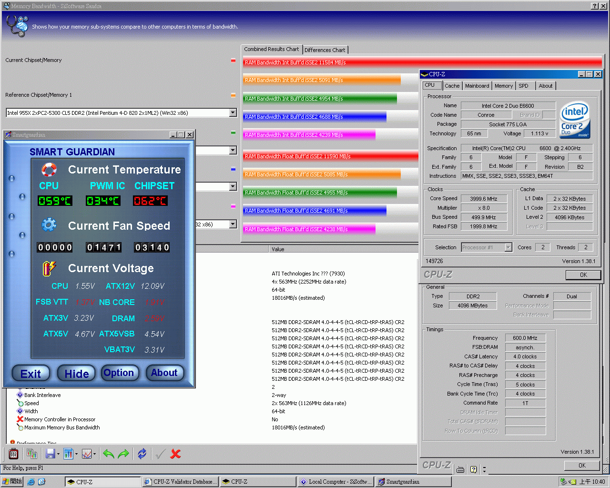610x488 pixels.
Task: Click the bar chart toolbar icon
Action: coord(68,454)
